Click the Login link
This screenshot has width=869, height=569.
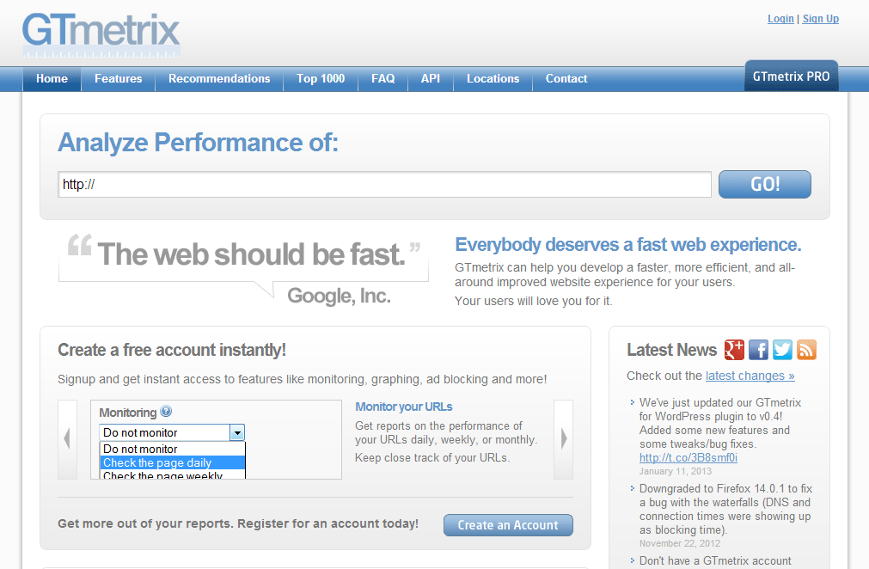pyautogui.click(x=780, y=19)
